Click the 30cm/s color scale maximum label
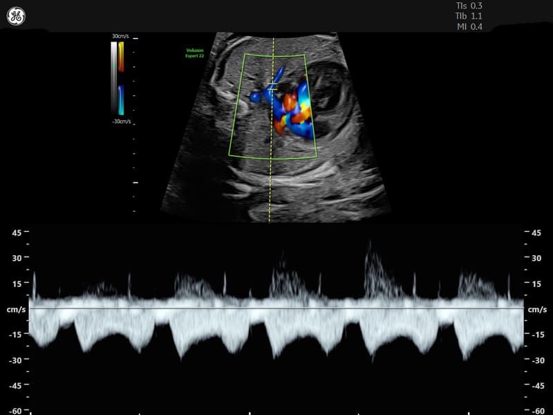Image resolution: width=553 pixels, height=415 pixels. pyautogui.click(x=120, y=36)
